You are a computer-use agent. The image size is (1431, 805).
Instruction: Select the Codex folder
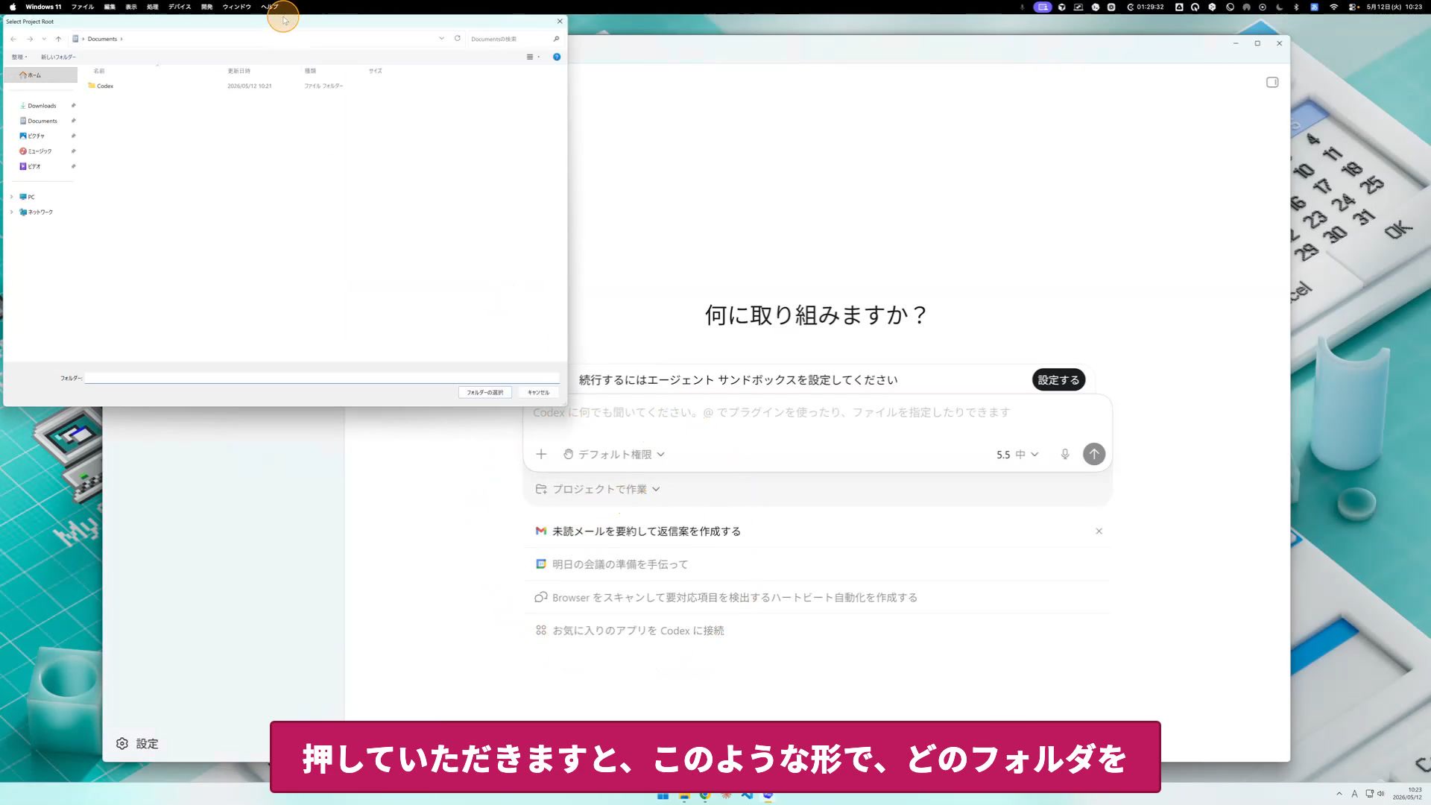(101, 86)
